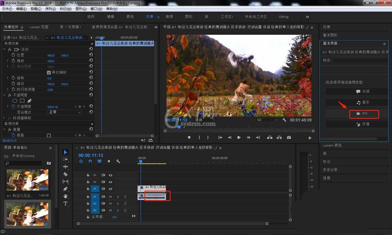Mark In point in program monitor
This screenshot has width=392, height=235.
click(199, 138)
